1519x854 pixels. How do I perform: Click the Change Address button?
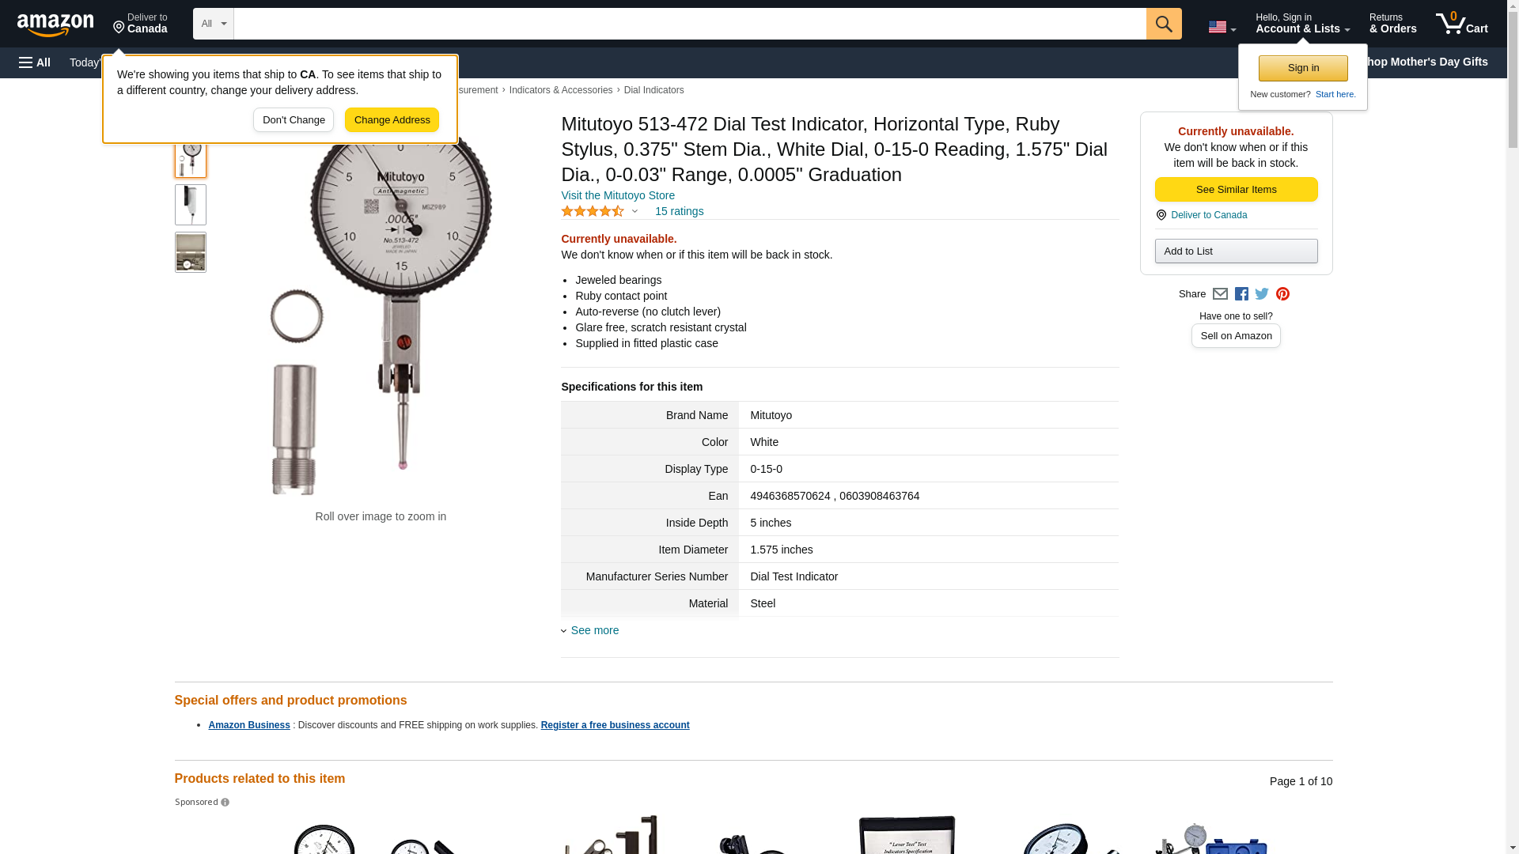[392, 120]
